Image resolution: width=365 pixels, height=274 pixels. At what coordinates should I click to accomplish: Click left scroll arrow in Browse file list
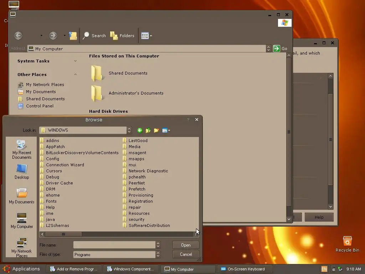coord(42,234)
